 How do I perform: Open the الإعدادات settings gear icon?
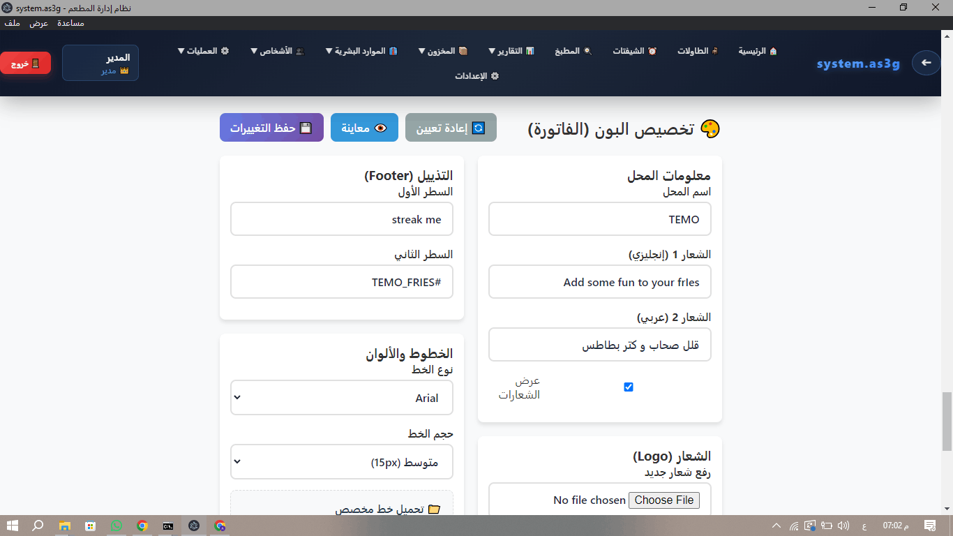[495, 77]
